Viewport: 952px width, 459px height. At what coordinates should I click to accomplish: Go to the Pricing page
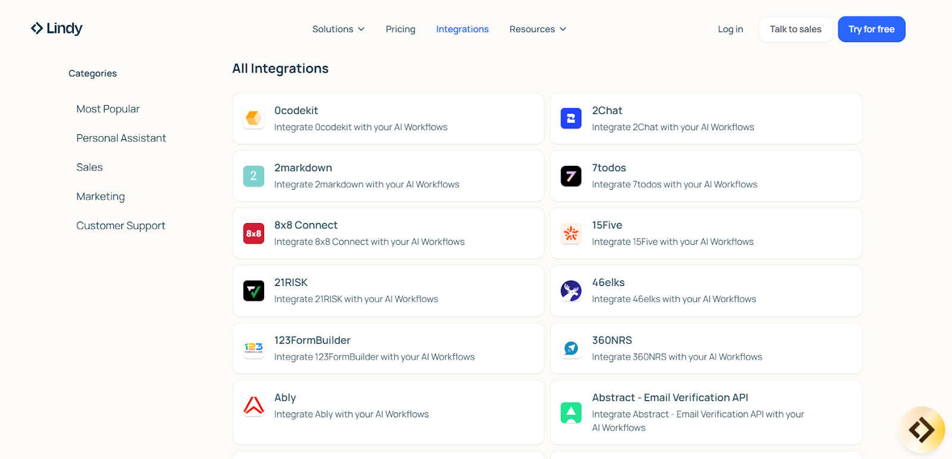400,29
